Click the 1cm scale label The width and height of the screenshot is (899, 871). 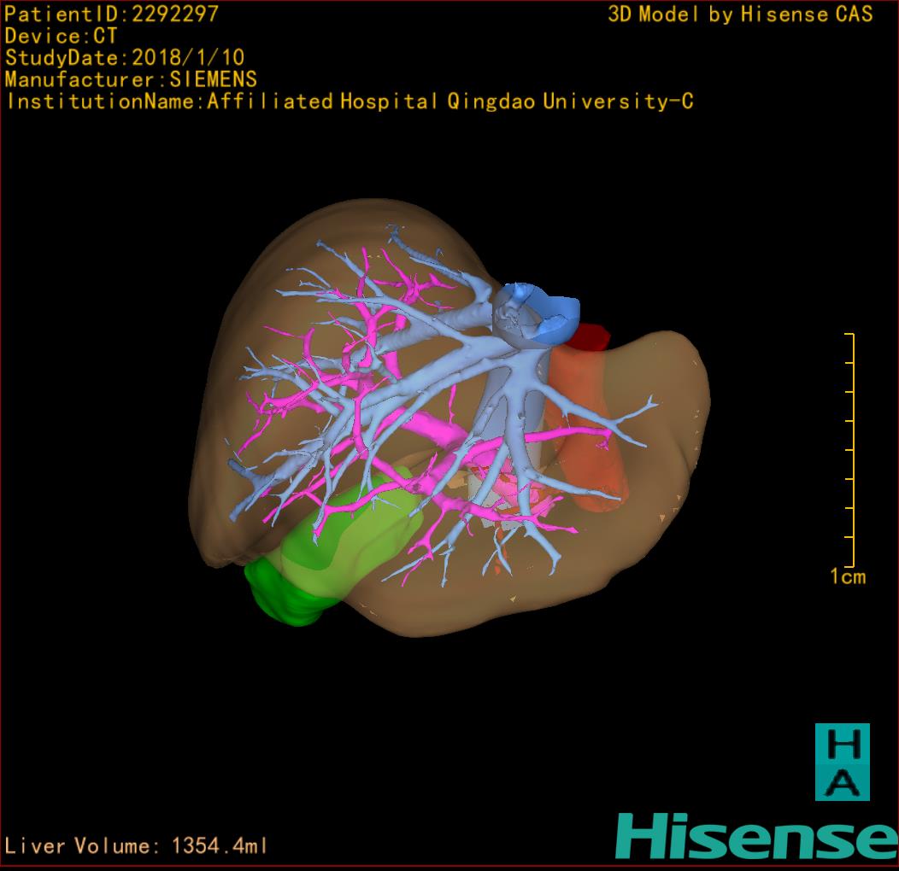point(847,576)
